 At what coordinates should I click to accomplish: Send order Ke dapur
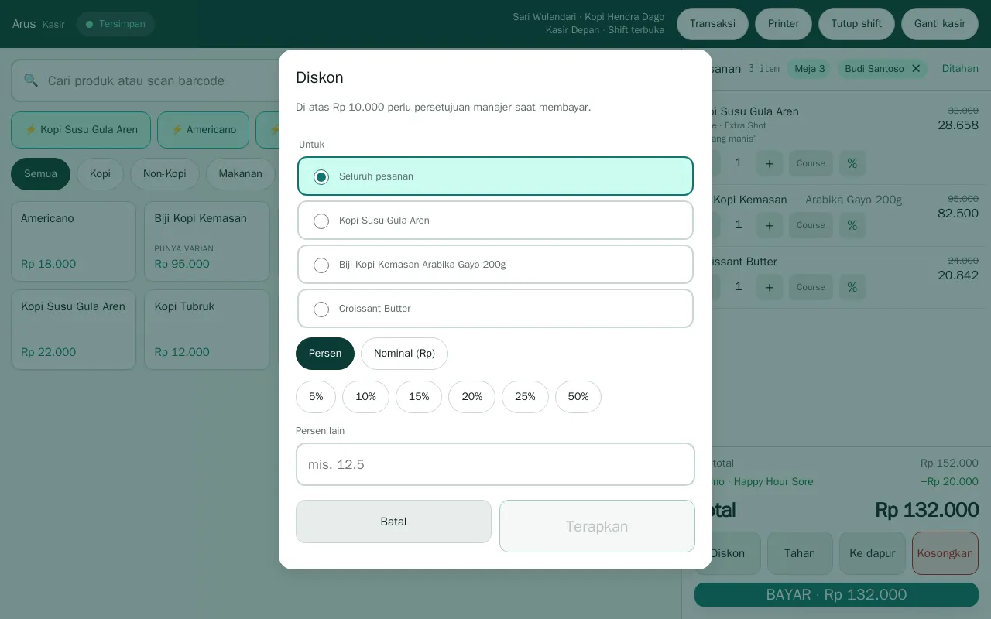[x=873, y=553]
